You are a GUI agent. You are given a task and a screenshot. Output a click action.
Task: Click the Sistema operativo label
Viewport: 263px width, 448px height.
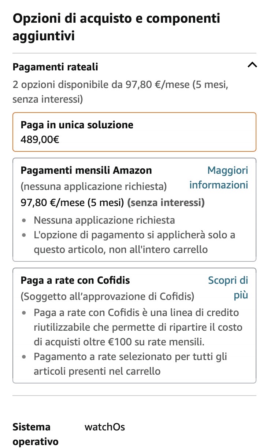tap(36, 434)
